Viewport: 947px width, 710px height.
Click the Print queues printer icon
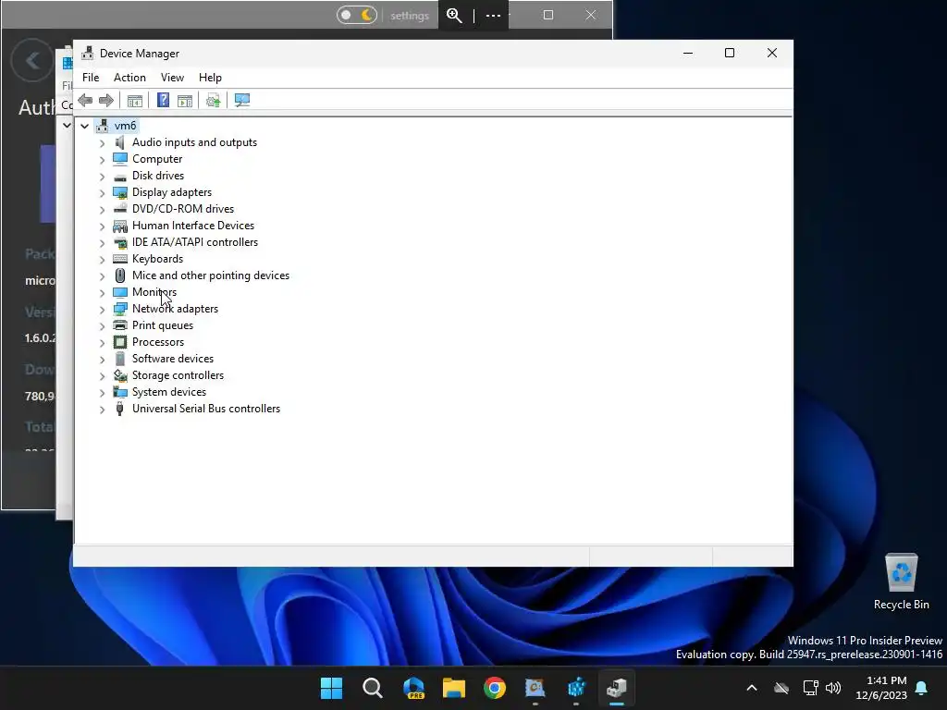pyautogui.click(x=120, y=325)
